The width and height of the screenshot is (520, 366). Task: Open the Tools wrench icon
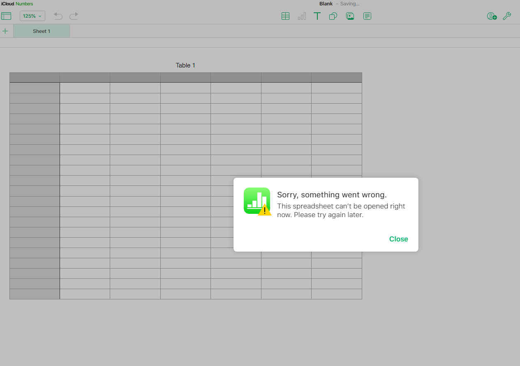click(507, 16)
